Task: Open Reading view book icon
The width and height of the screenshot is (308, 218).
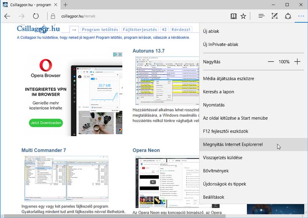Action: tap(233, 16)
